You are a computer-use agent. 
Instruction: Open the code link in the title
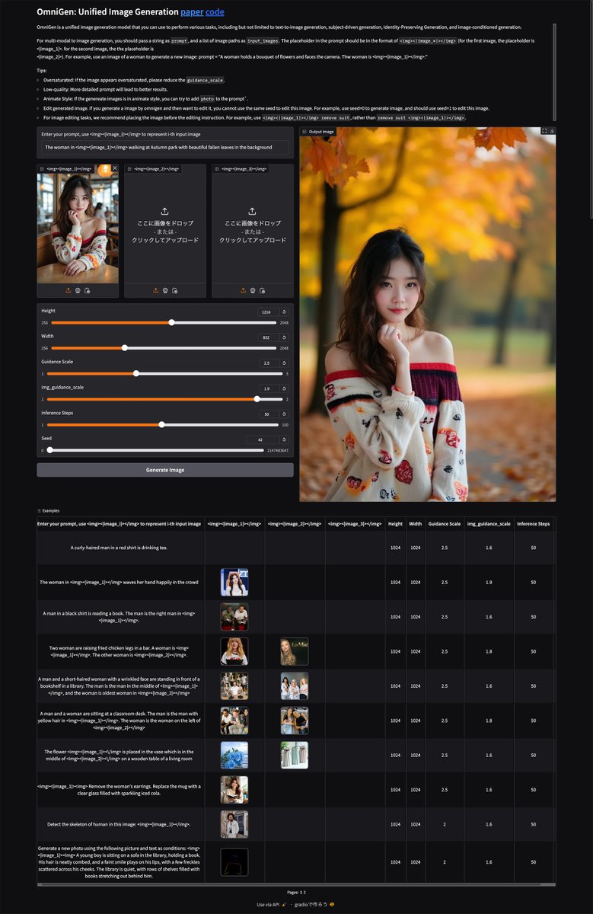click(x=215, y=12)
